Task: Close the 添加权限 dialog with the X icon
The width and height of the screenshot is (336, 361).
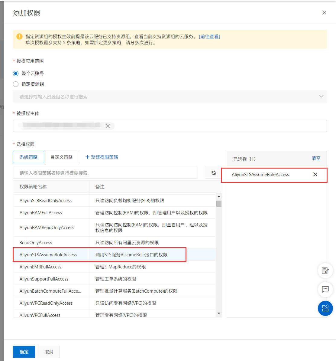Action: pyautogui.click(x=324, y=13)
